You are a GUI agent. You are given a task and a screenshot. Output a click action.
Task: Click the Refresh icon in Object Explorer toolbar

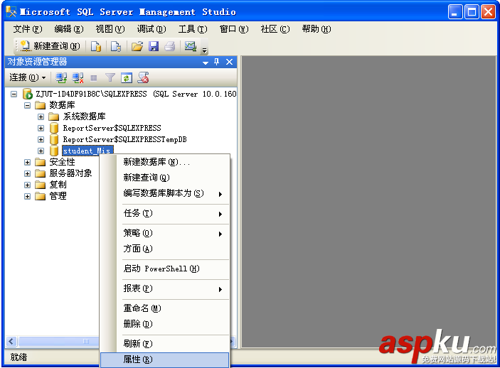tap(127, 77)
